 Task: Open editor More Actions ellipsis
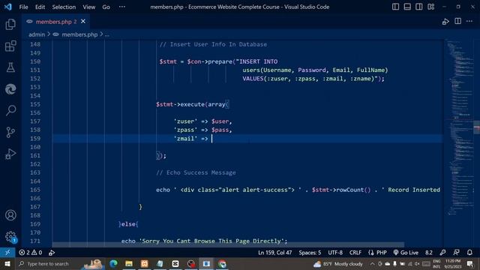469,21
